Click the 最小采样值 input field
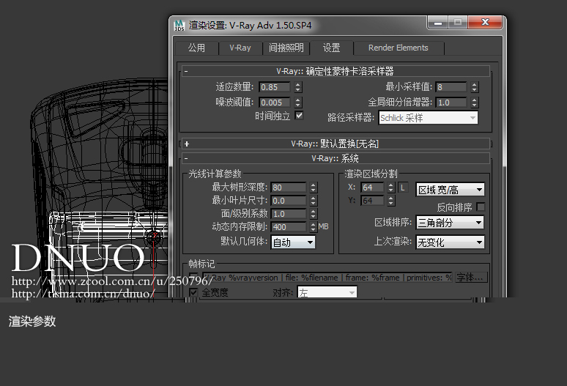 (x=451, y=87)
